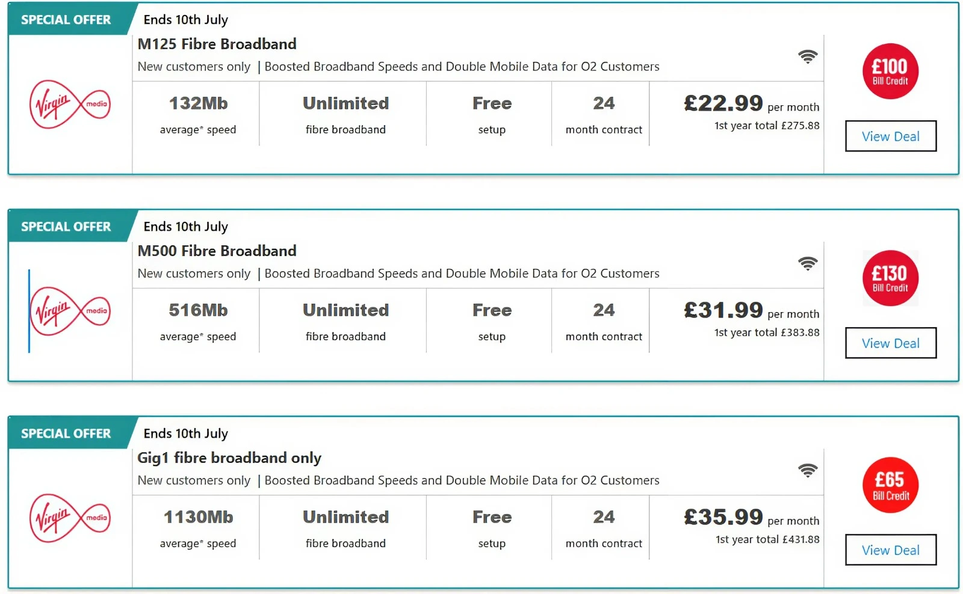Viewport: 963px width, 594px height.
Task: Click the £31.99 per month price
Action: (751, 311)
